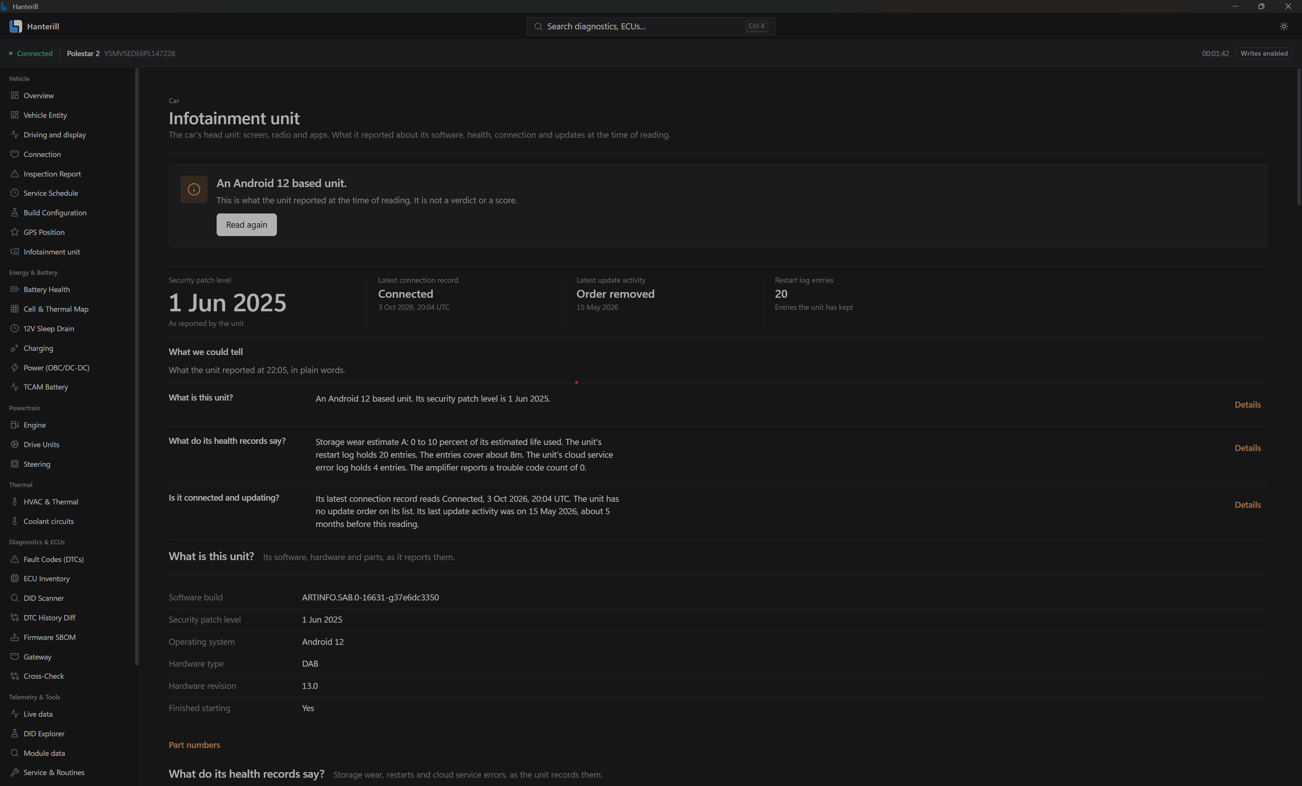The height and width of the screenshot is (786, 1302).
Task: Click the Drive Units gear icon
Action: [15, 445]
